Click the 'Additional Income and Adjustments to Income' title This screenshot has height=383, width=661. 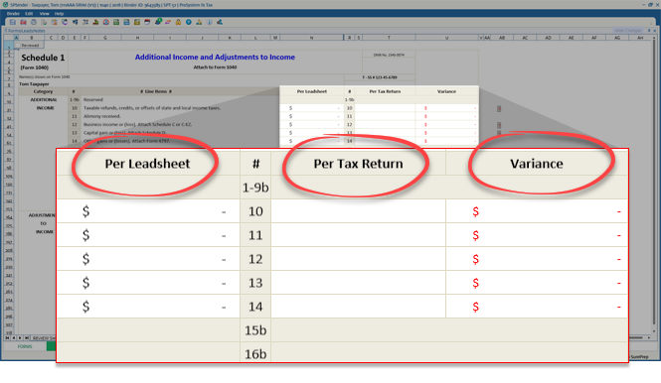[x=215, y=58]
